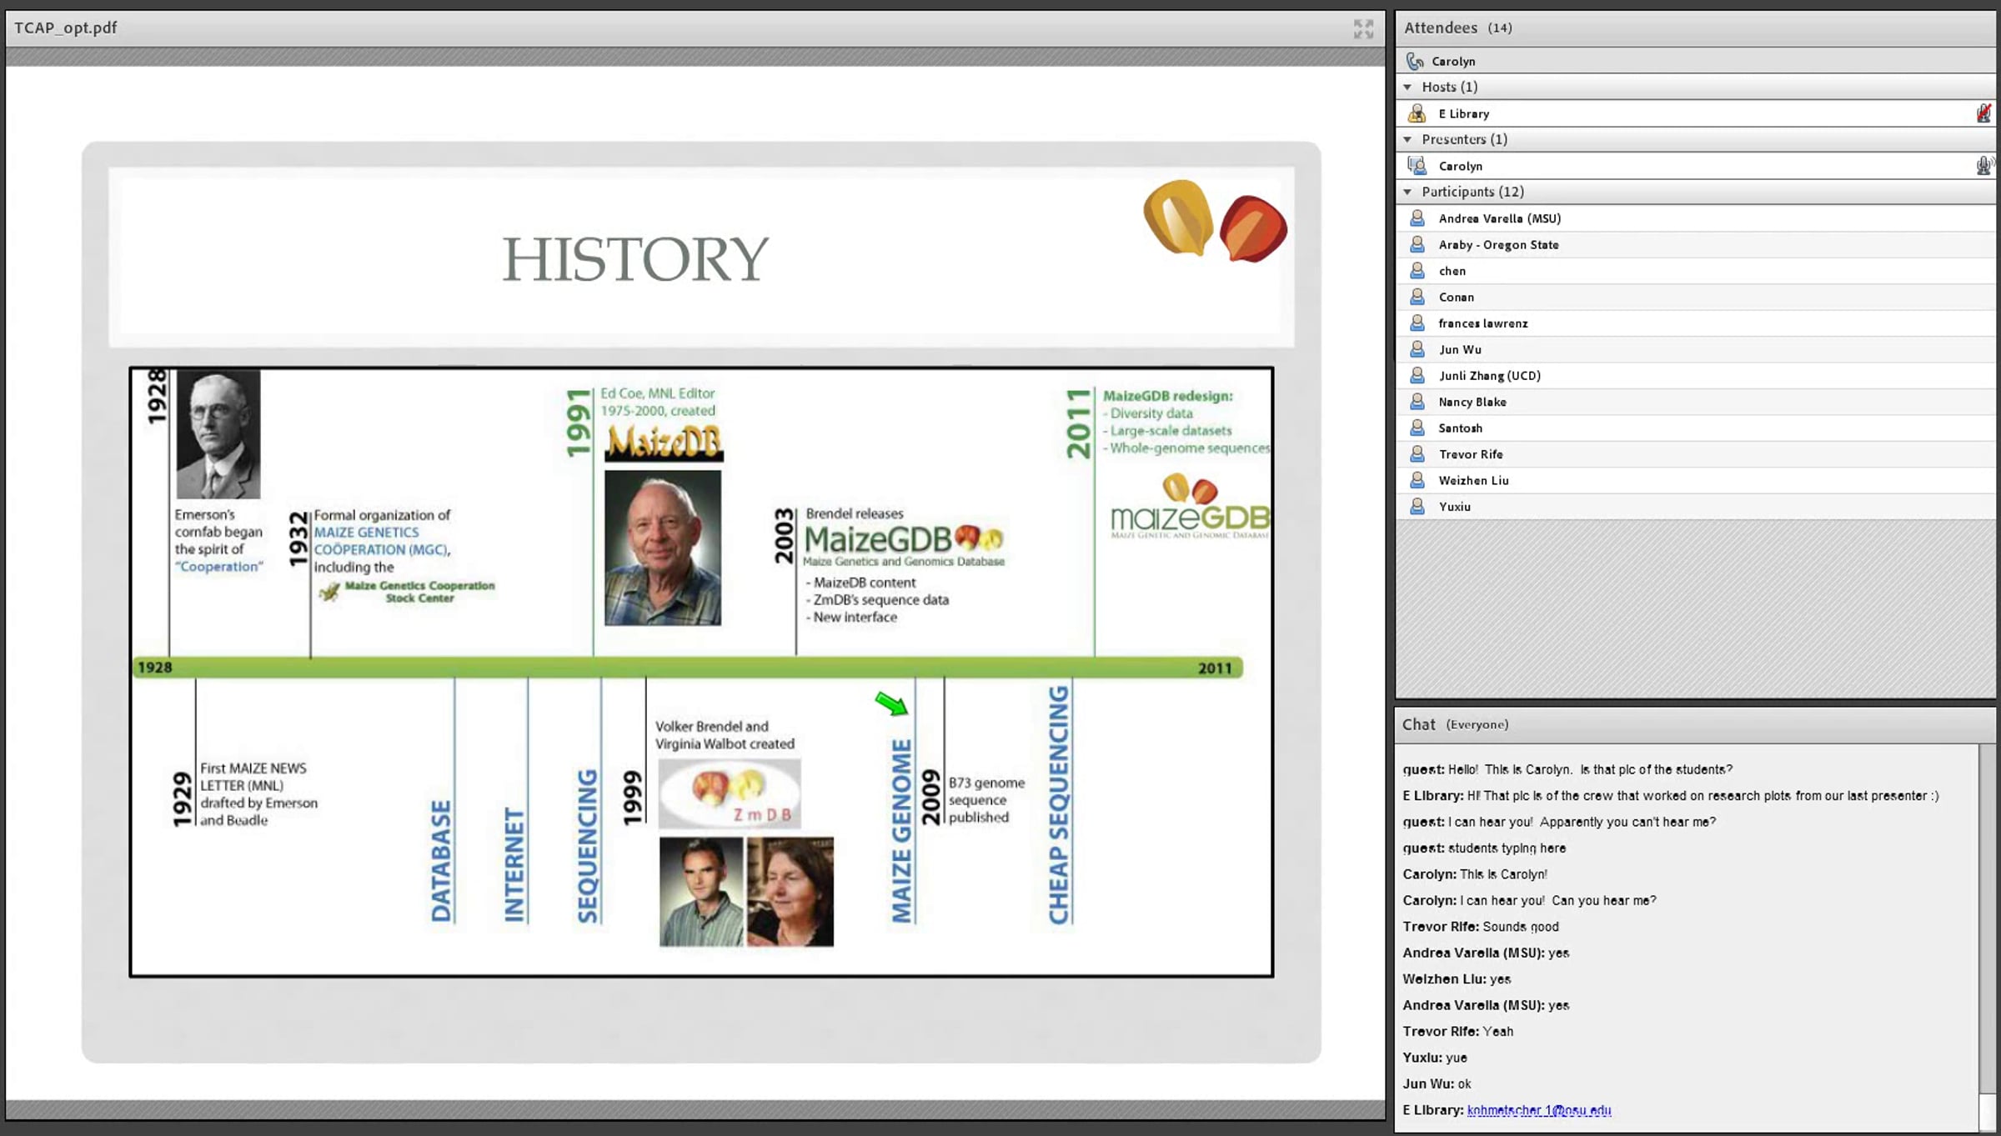Click participant icon beside Conan

[x=1417, y=297]
